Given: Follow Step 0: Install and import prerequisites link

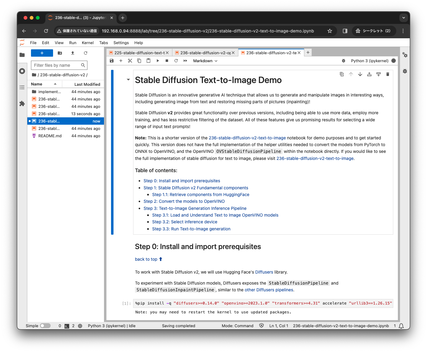Looking at the screenshot, I should tap(182, 181).
